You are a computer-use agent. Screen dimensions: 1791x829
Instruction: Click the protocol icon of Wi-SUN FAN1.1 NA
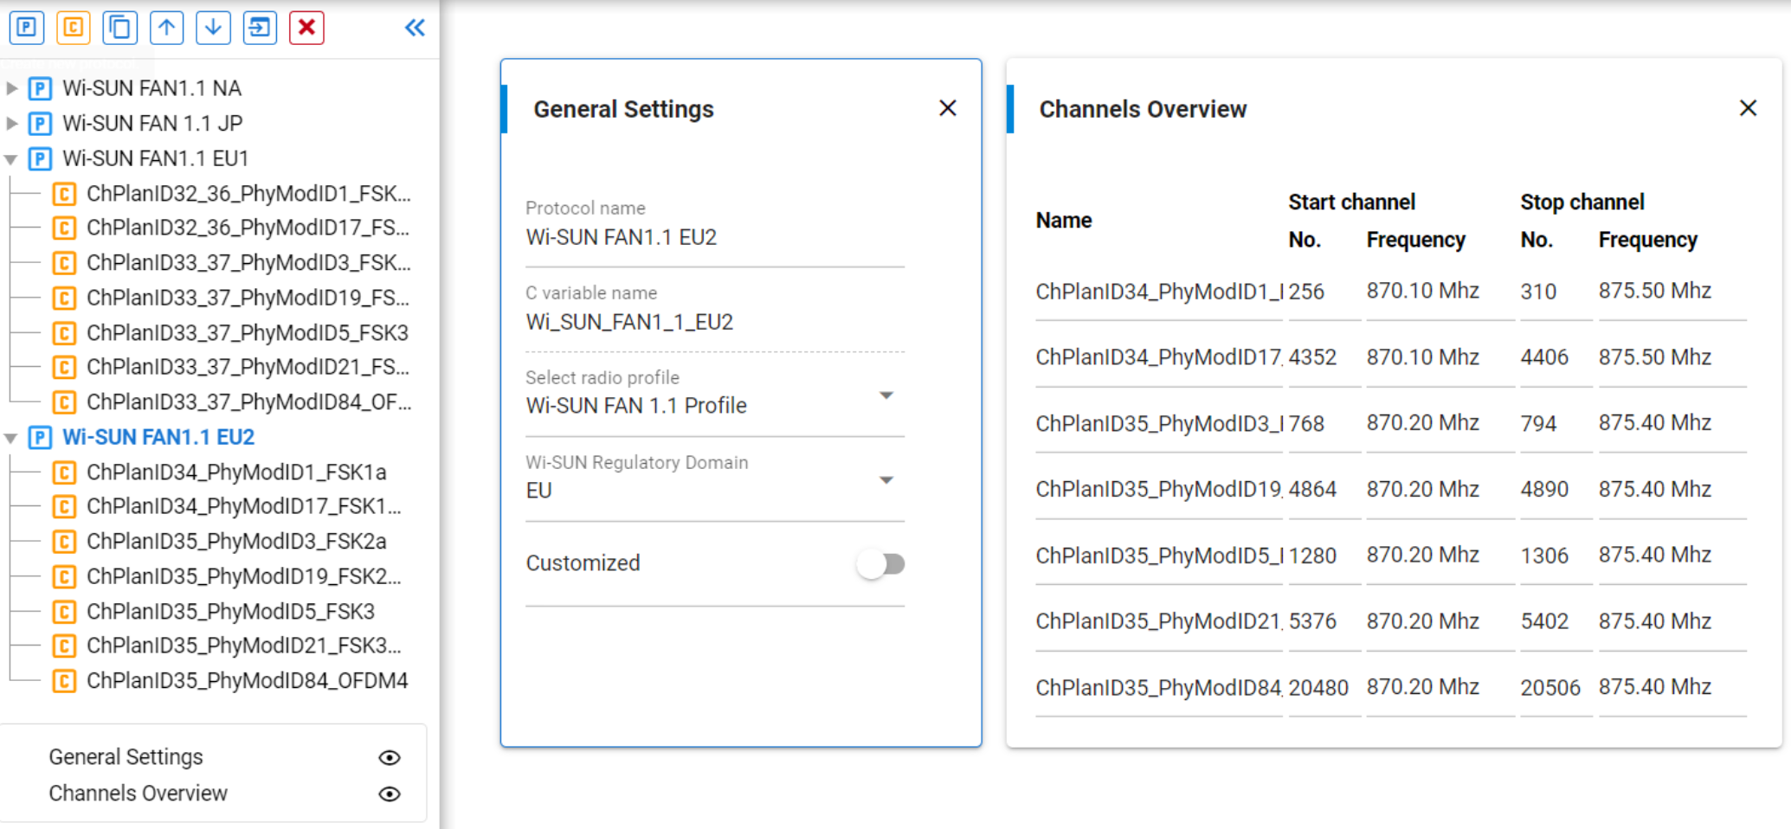tap(40, 88)
